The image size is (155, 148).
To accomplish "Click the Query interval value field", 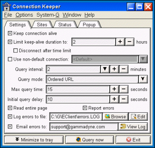I will pos(73,69).
